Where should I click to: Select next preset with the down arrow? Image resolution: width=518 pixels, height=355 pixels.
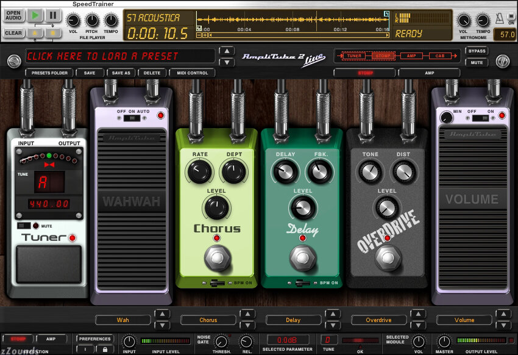[227, 62]
